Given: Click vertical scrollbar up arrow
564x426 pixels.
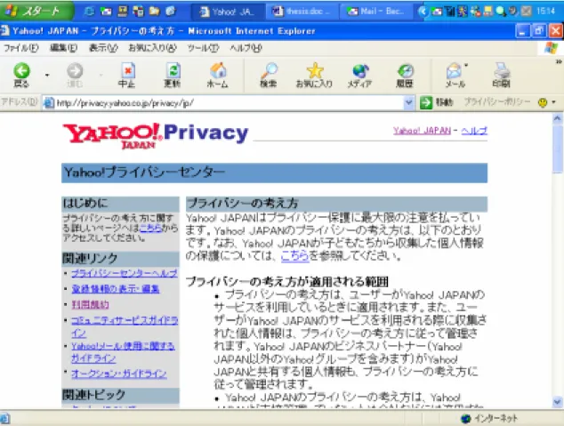Looking at the screenshot, I should pos(558,118).
